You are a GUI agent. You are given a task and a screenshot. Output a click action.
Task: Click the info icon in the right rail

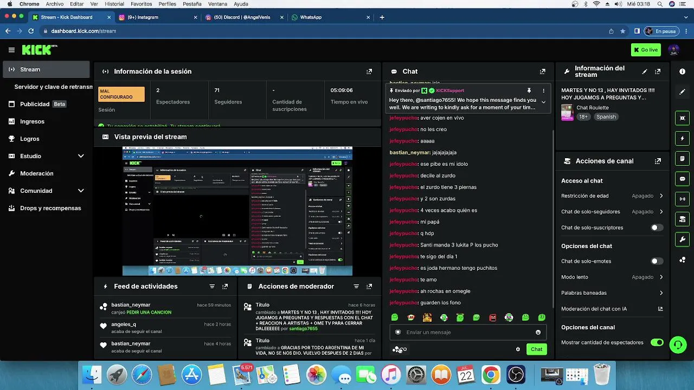(x=682, y=71)
